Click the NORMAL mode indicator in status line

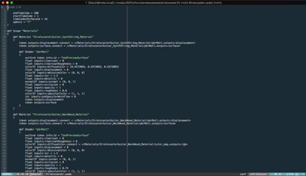7,174
